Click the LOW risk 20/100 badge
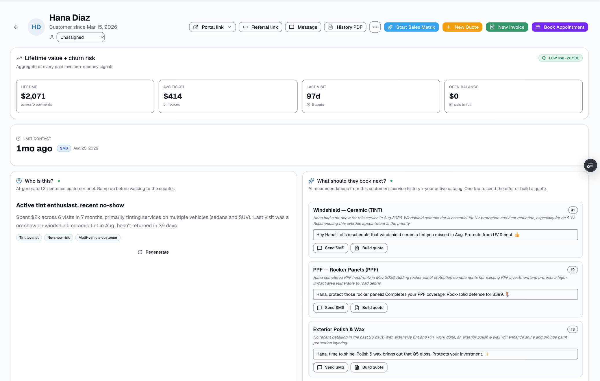Viewport: 600px width, 381px height. (x=560, y=58)
